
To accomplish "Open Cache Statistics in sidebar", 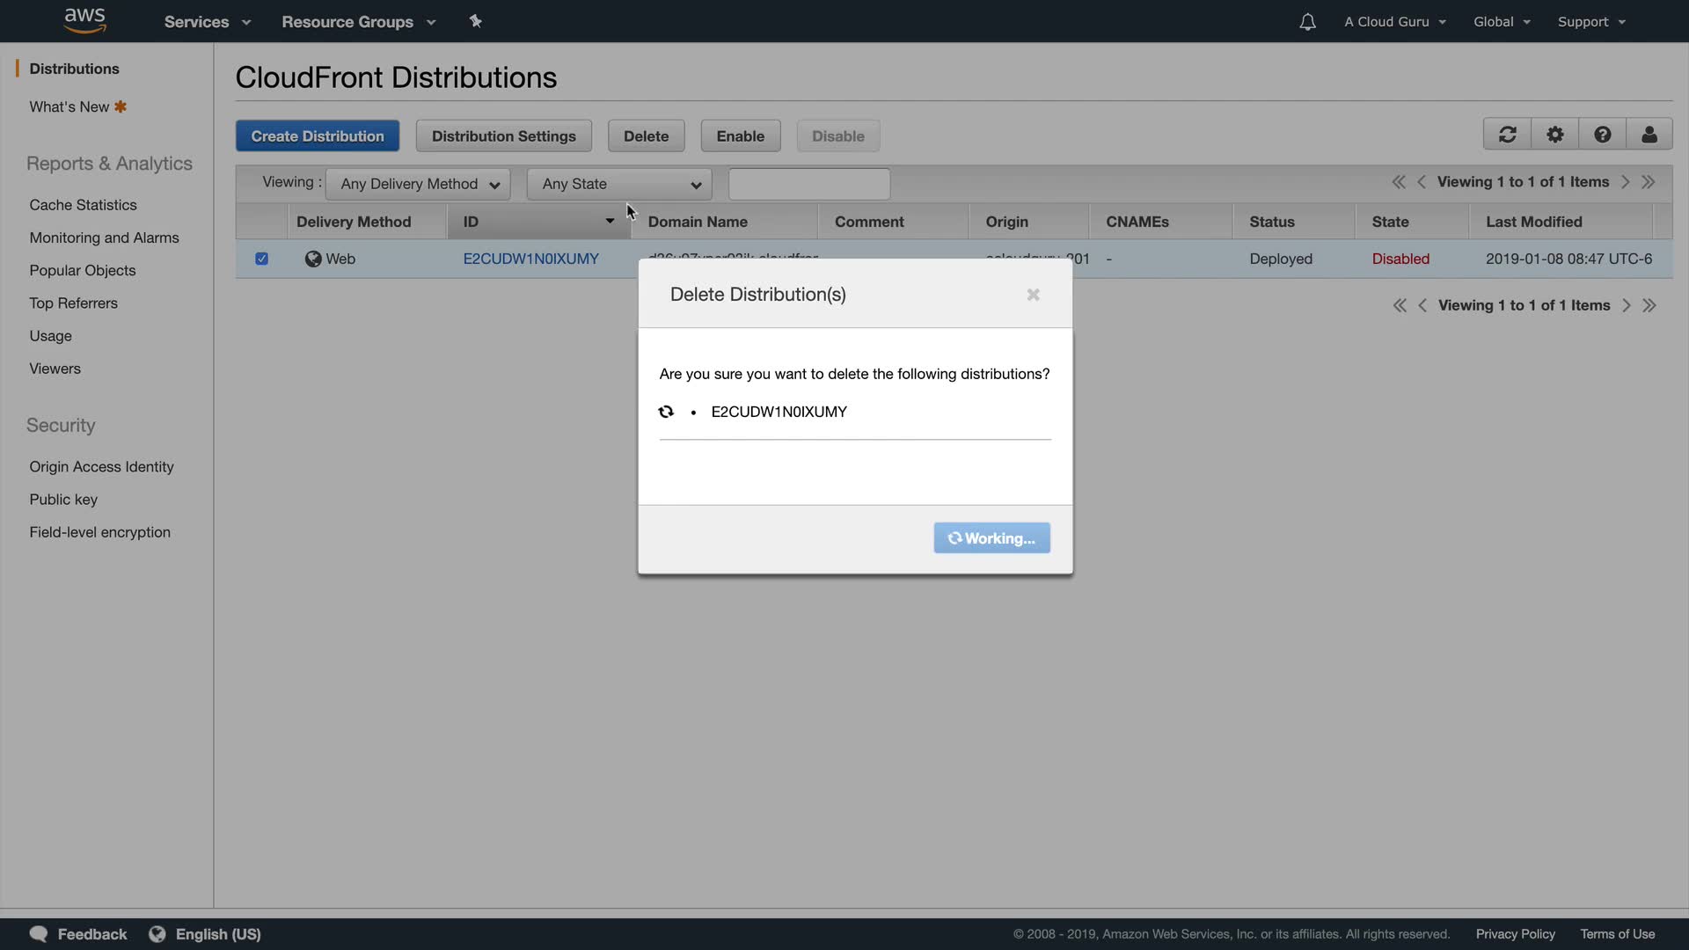I will [83, 205].
